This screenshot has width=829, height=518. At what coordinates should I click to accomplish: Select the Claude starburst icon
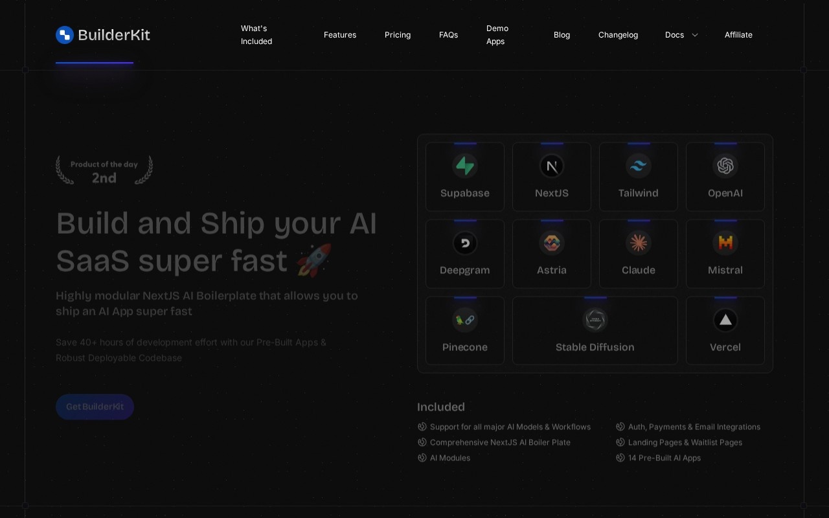tap(639, 243)
